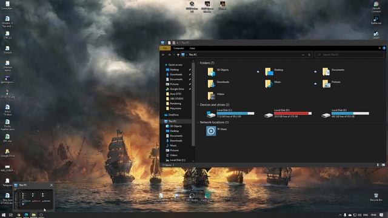Open the Computer ribbon tab

(x=178, y=48)
